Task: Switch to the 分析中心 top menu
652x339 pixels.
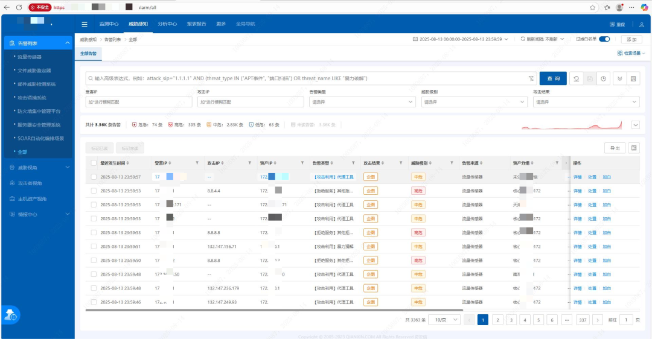Action: [167, 24]
